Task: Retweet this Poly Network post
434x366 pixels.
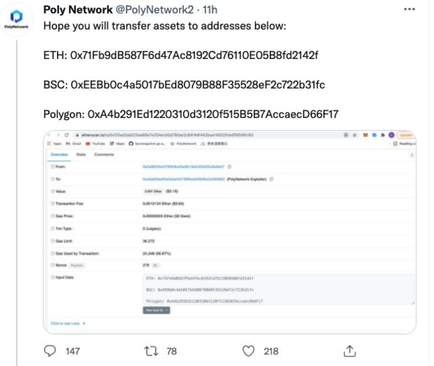Action: [x=153, y=350]
